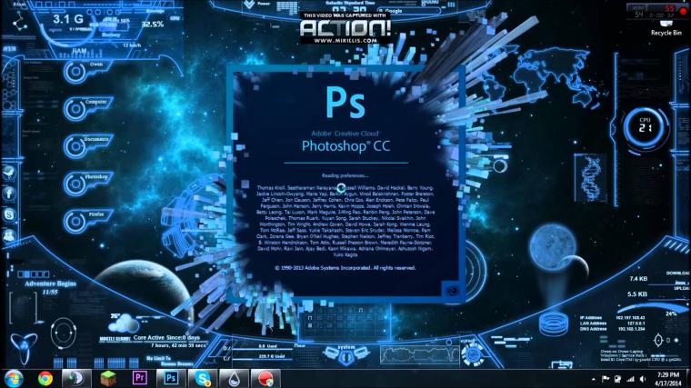691x388 pixels.
Task: Click the "Reading preferences..." status text
Action: point(345,175)
